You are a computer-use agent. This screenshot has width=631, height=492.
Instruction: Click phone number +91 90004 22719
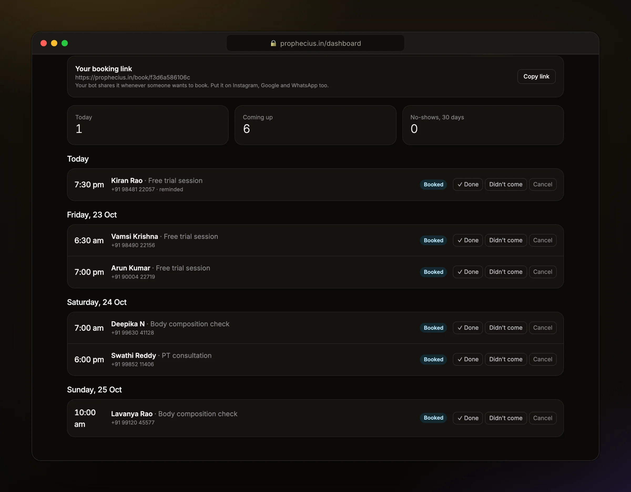tap(133, 277)
